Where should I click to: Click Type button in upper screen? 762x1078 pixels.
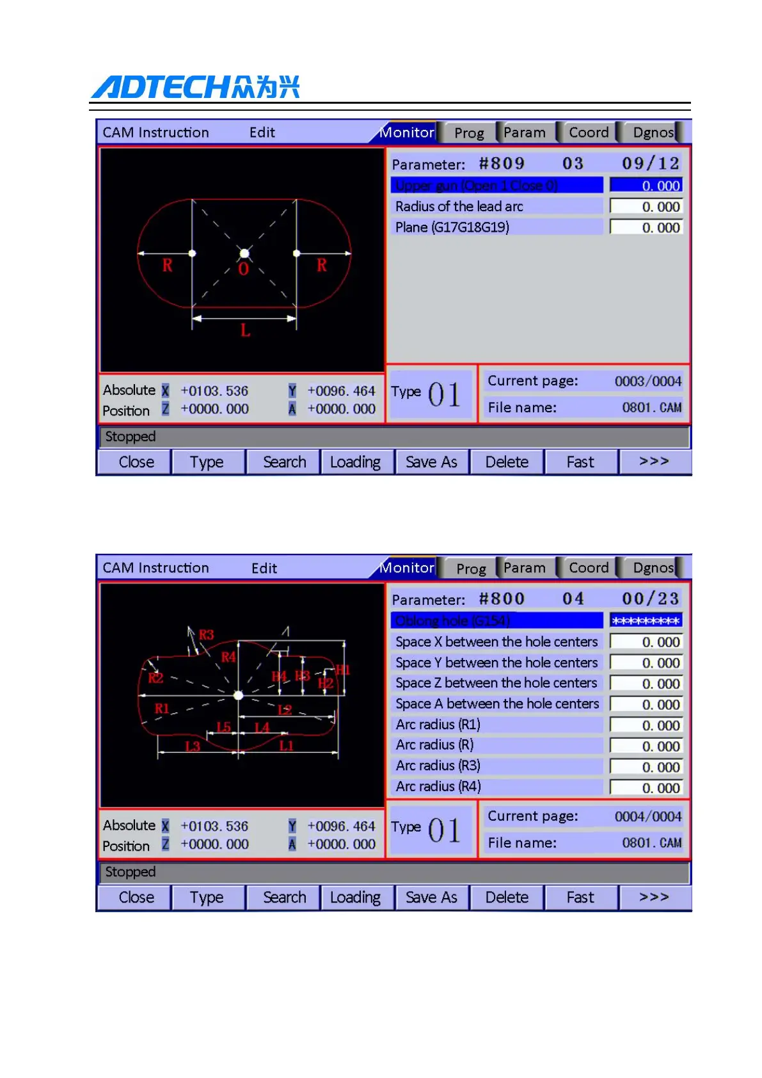208,462
